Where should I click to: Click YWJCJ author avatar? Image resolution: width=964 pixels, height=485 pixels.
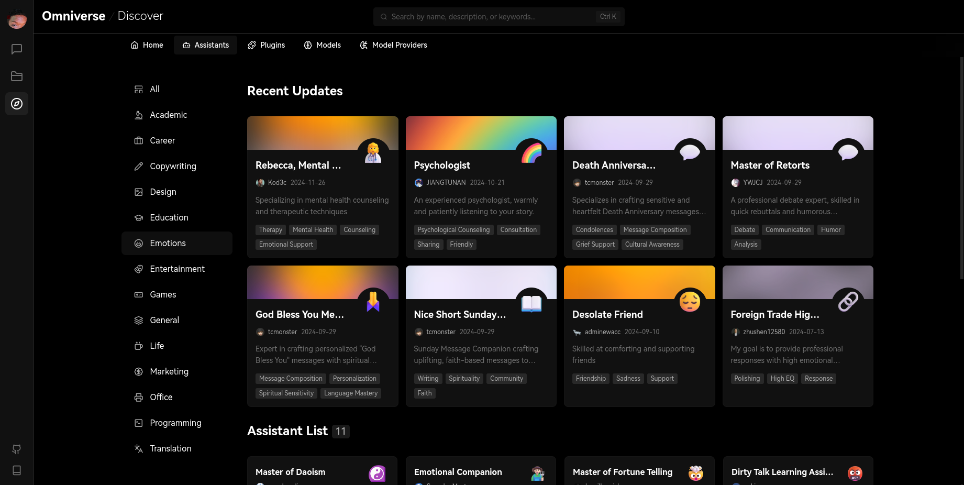tap(735, 183)
